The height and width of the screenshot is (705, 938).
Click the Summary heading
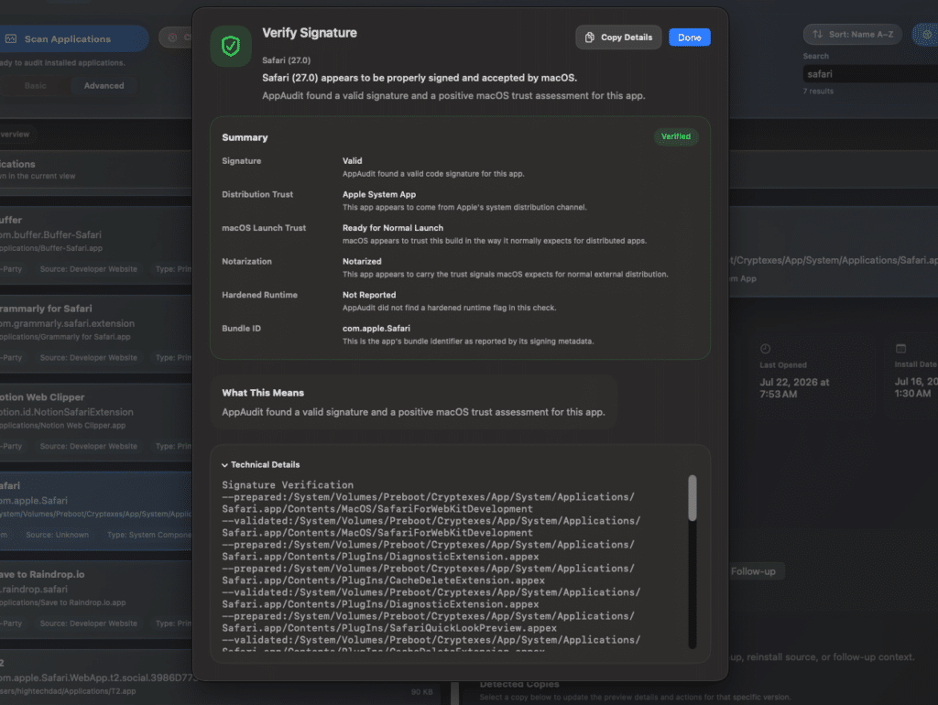click(245, 137)
